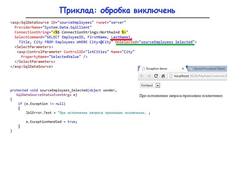Viewport: 235px width, 176px height.
Task: Go forward with the browser forward arrow
Action: 149,76
